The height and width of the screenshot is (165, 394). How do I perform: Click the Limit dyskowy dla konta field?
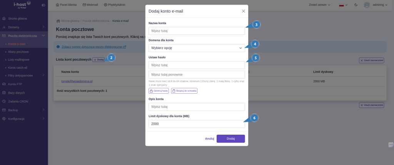(197, 124)
